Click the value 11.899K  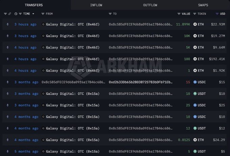tap(183, 24)
